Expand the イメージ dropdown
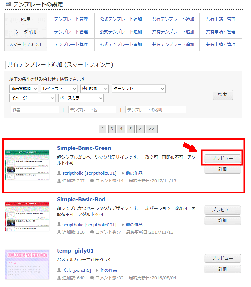 tap(32, 98)
